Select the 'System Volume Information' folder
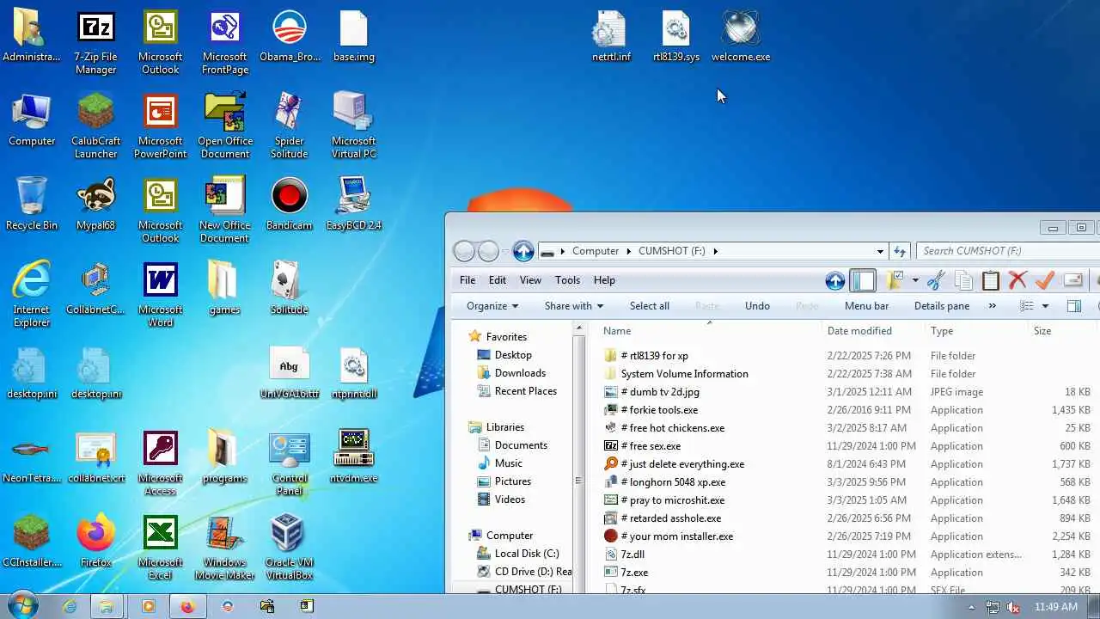Viewport: 1100px width, 619px height. (x=684, y=374)
